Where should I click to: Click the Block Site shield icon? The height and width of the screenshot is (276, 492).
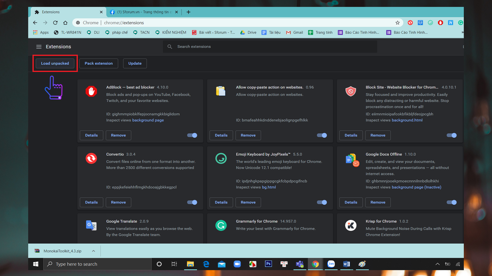351,91
